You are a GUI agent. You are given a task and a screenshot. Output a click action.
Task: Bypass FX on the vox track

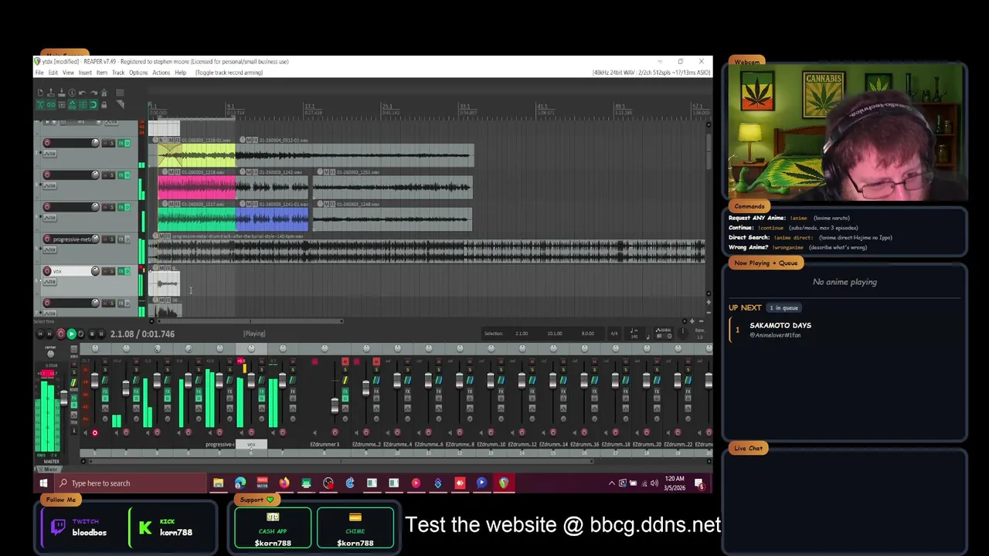click(x=127, y=271)
